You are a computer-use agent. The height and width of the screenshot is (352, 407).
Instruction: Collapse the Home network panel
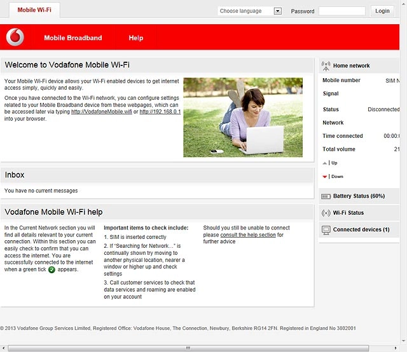coord(359,65)
